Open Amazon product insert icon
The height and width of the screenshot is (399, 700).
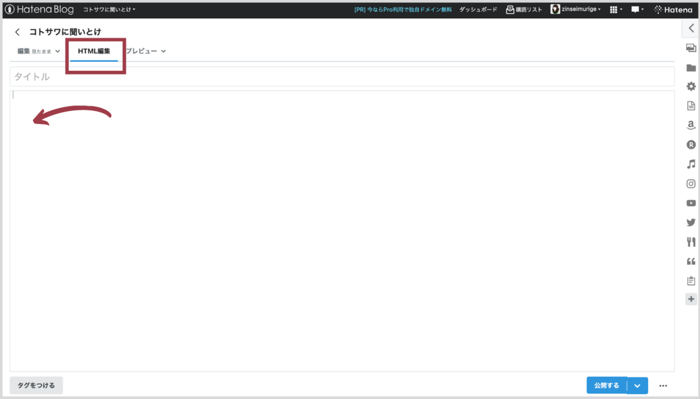pos(691,125)
